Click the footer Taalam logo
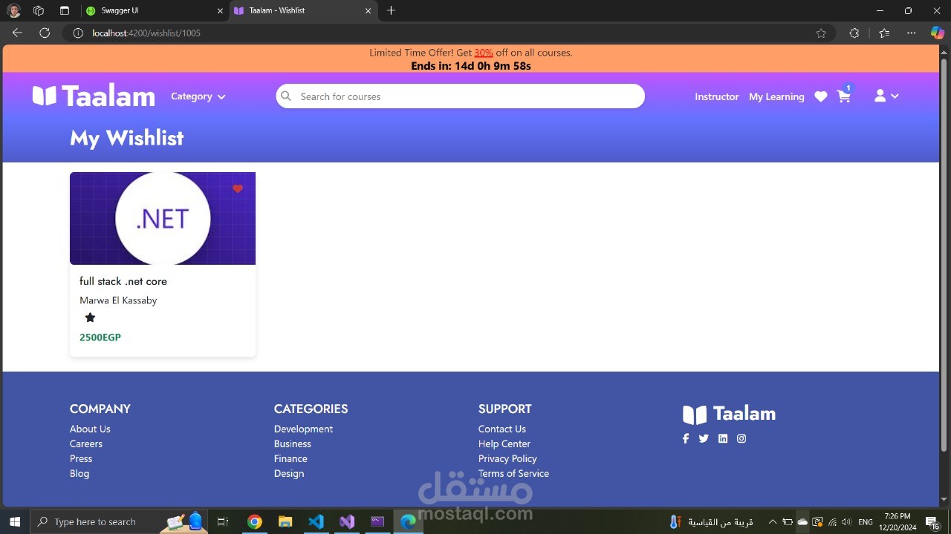The image size is (951, 534). click(x=729, y=414)
